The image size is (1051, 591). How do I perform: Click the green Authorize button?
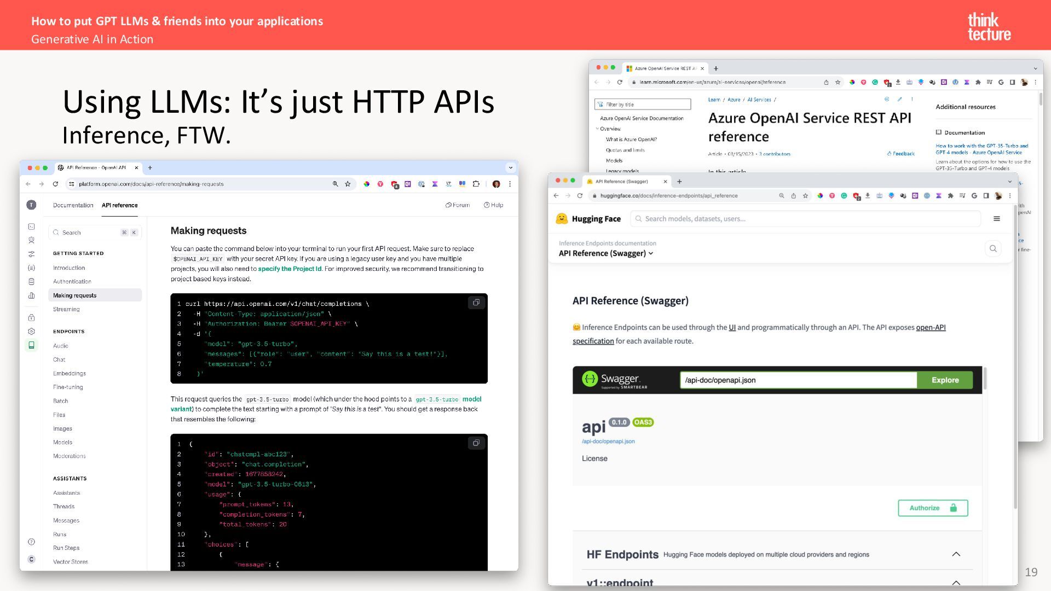click(x=933, y=508)
